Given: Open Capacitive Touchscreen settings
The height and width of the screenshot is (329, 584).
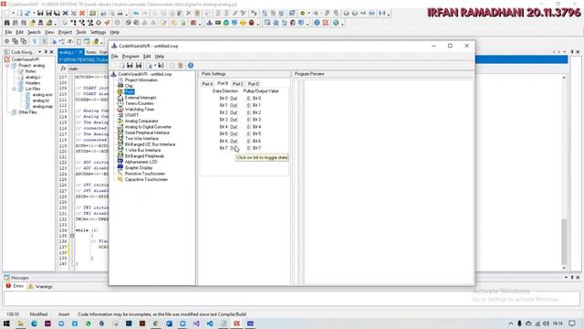Looking at the screenshot, I should (x=146, y=179).
